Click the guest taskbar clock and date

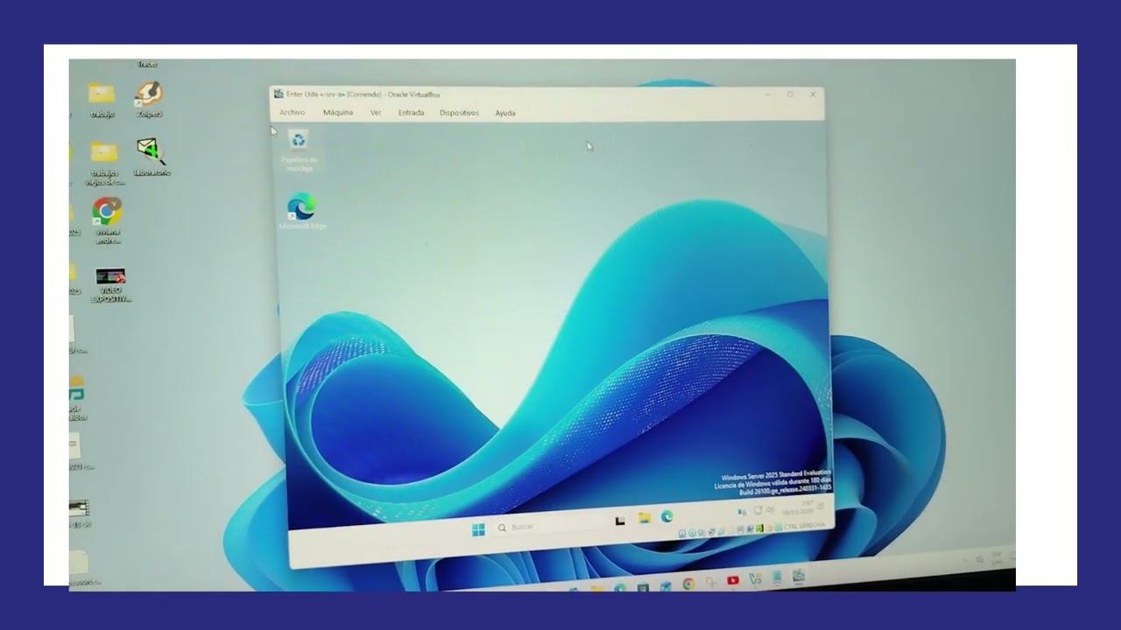pyautogui.click(x=798, y=507)
